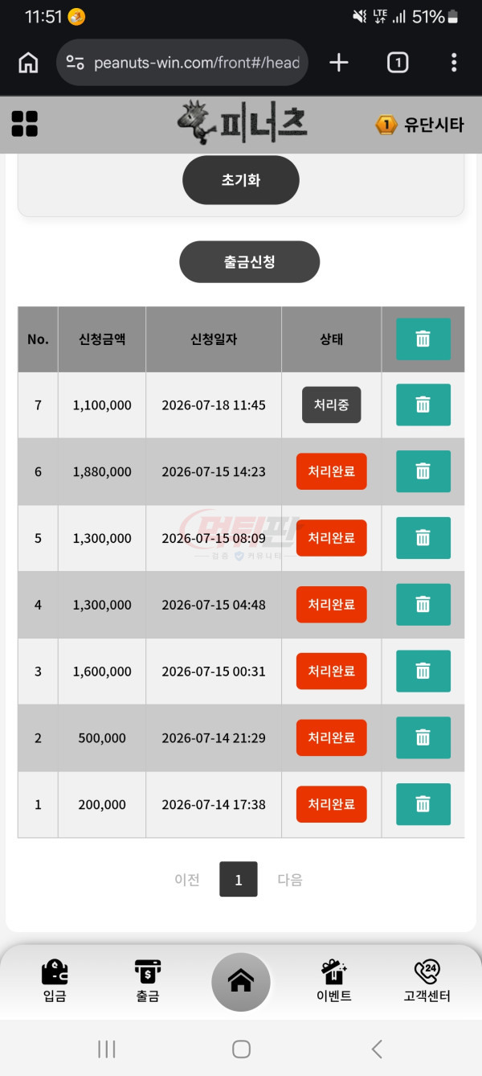The width and height of the screenshot is (482, 1076).
Task: Delete the withdrawal row numbered 6
Action: click(x=423, y=471)
